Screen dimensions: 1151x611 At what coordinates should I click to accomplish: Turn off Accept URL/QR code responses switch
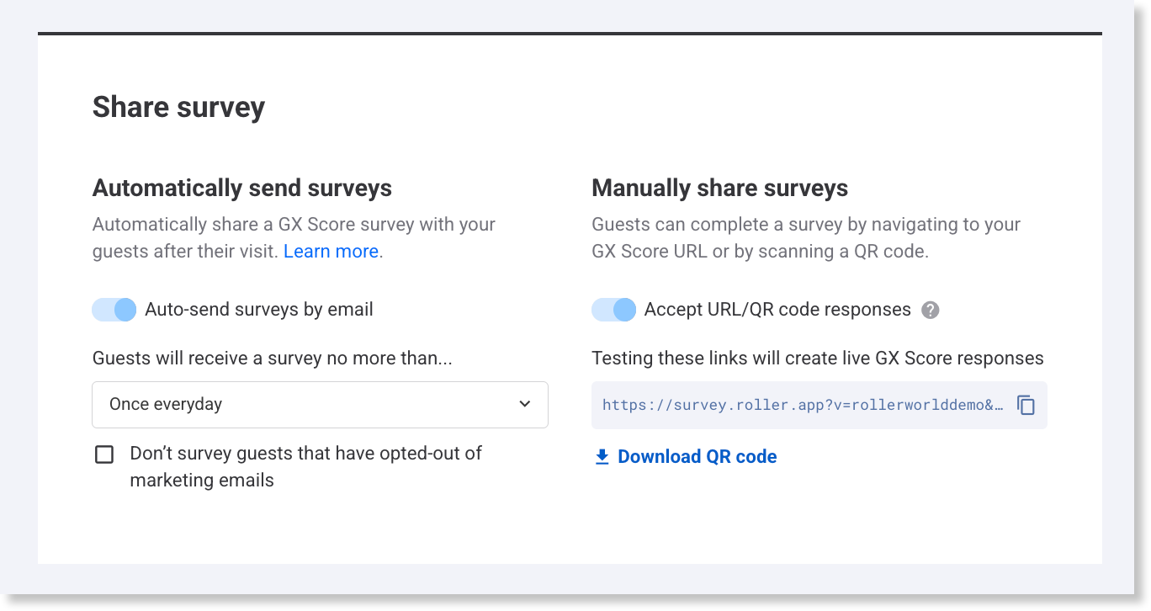(x=613, y=310)
